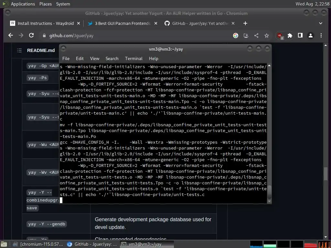
Task: Close the Waydroid Install Instructions tab
Action: pos(79,23)
